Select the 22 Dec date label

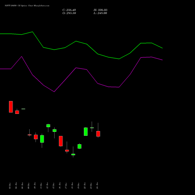pos(85,186)
